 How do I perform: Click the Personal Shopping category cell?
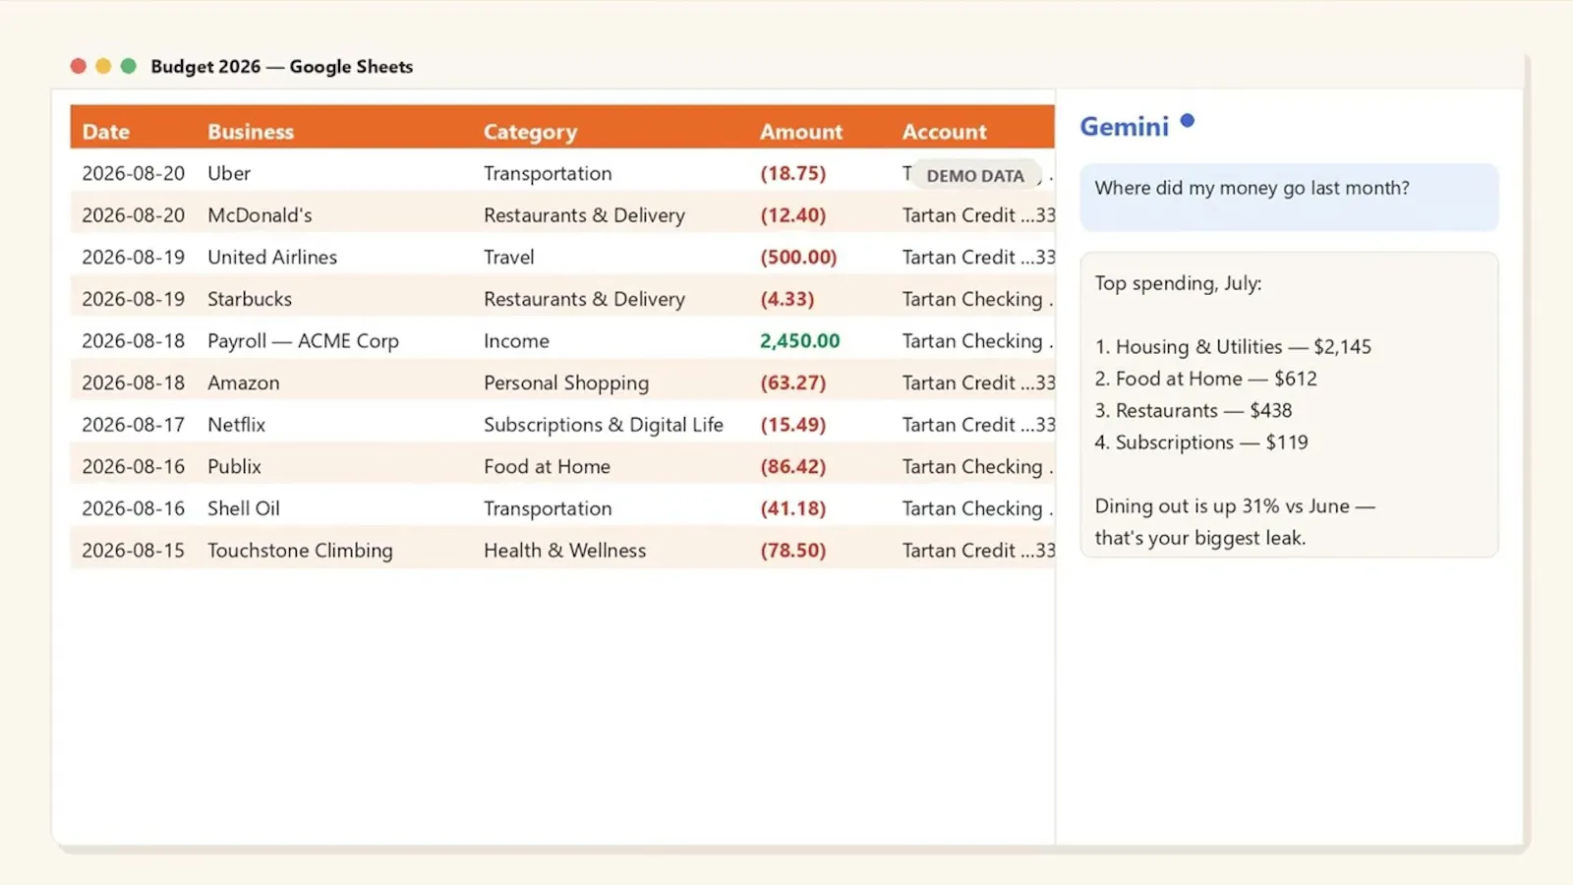[x=566, y=383]
